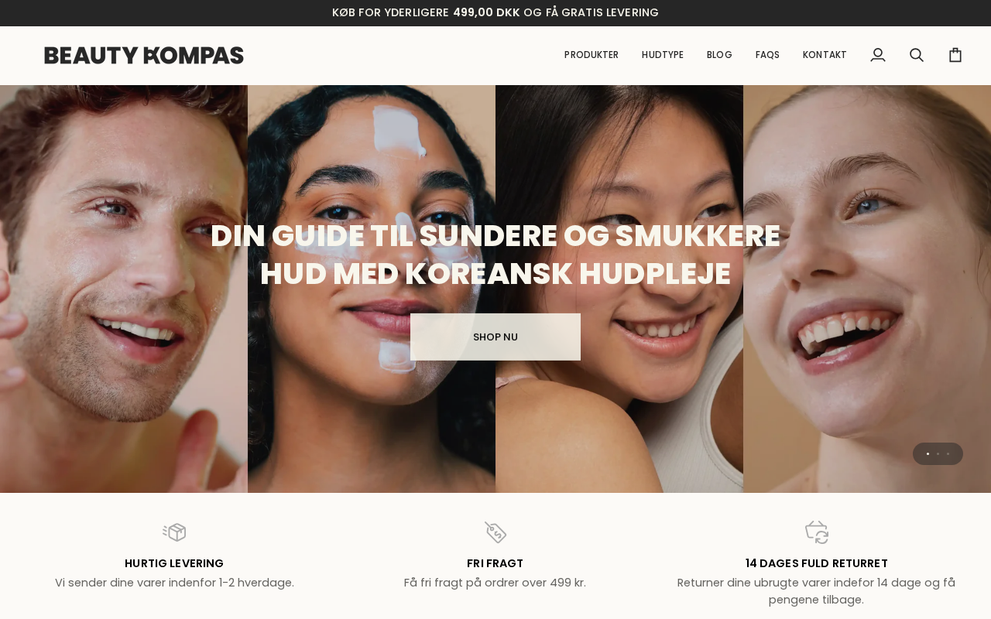Viewport: 991px width, 619px height.
Task: Open the account login icon
Action: pyautogui.click(x=878, y=55)
